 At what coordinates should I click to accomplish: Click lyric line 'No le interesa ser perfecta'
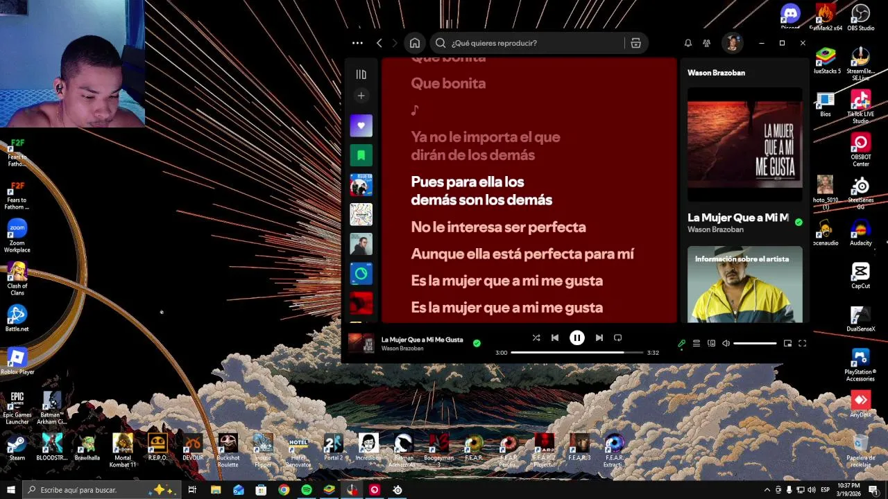pos(498,227)
